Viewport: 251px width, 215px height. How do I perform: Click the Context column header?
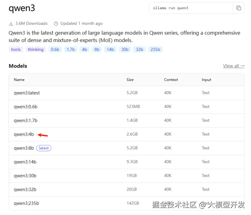(171, 80)
